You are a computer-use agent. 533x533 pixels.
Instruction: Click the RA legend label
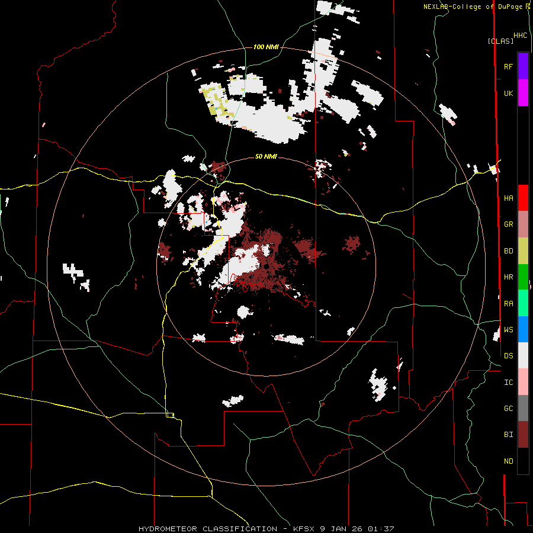pos(508,303)
